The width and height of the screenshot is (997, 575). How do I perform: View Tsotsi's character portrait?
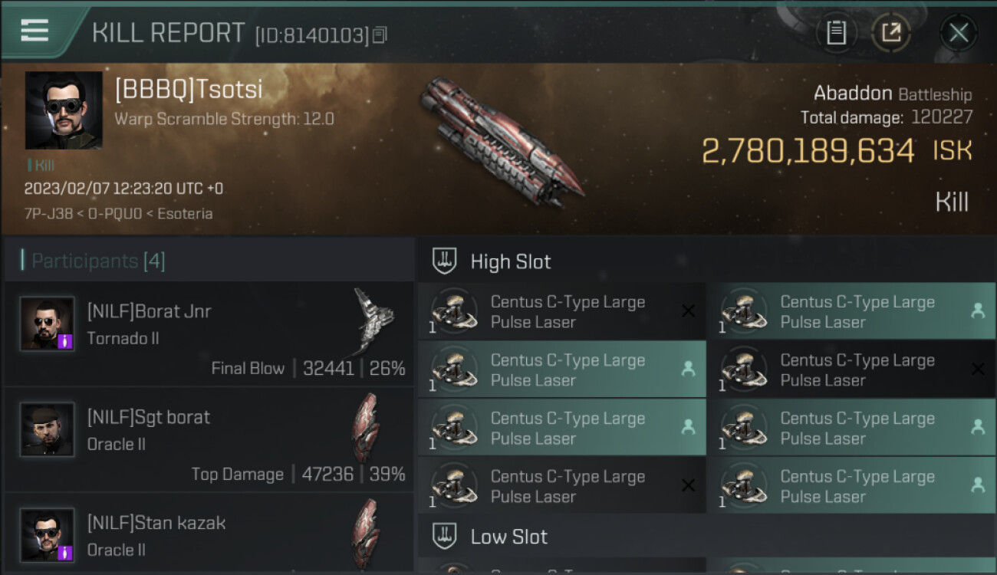point(64,110)
